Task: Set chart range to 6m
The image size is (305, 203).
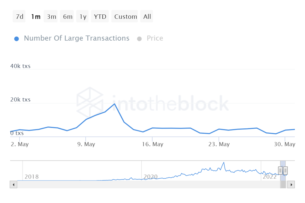Action: [68, 17]
